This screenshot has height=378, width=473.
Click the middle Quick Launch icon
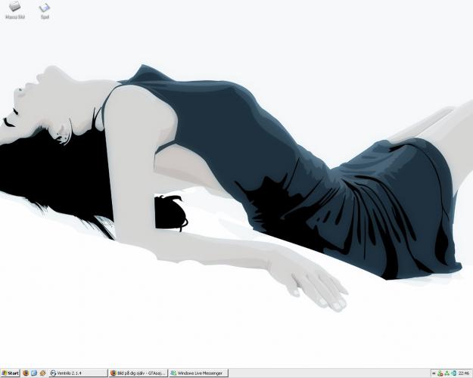pos(34,373)
